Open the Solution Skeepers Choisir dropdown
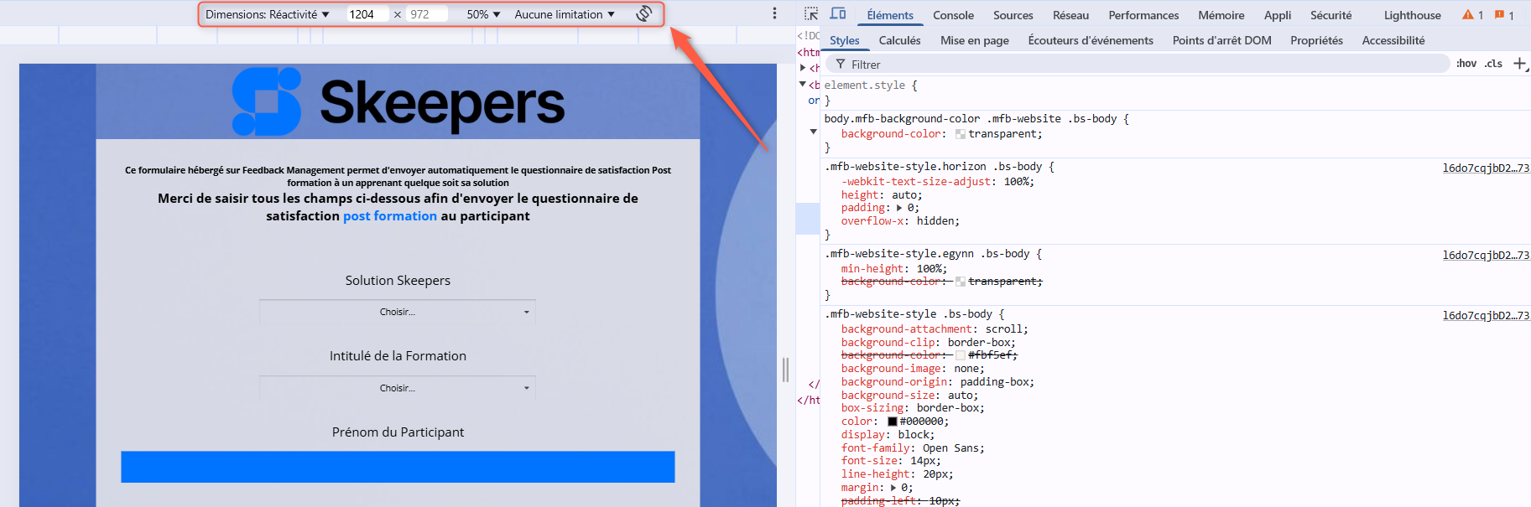The height and width of the screenshot is (507, 1531). click(398, 312)
